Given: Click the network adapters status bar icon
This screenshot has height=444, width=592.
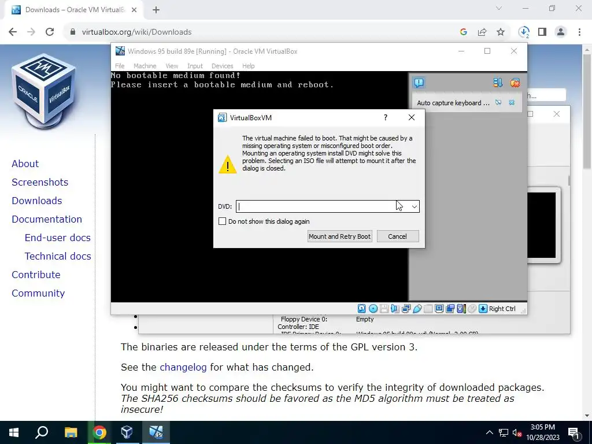Looking at the screenshot, I should (x=406, y=309).
